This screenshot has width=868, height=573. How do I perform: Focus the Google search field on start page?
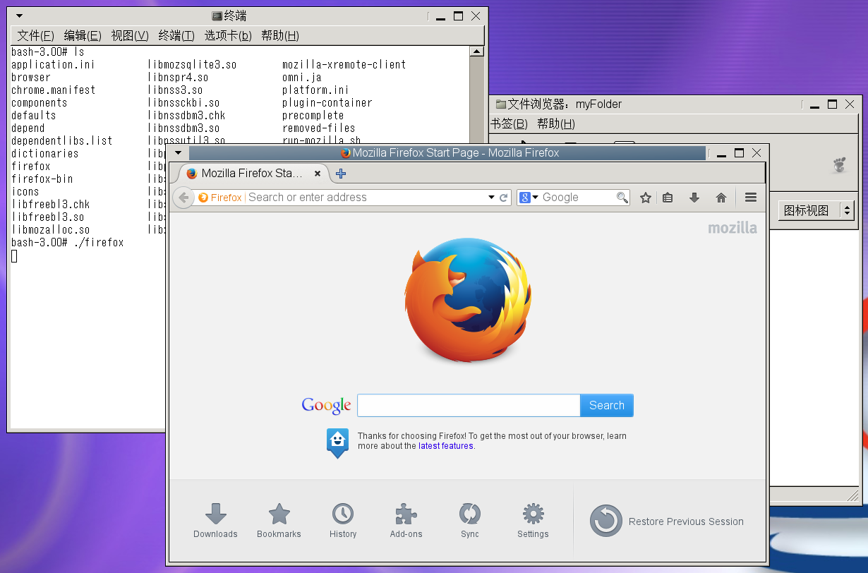(x=469, y=405)
